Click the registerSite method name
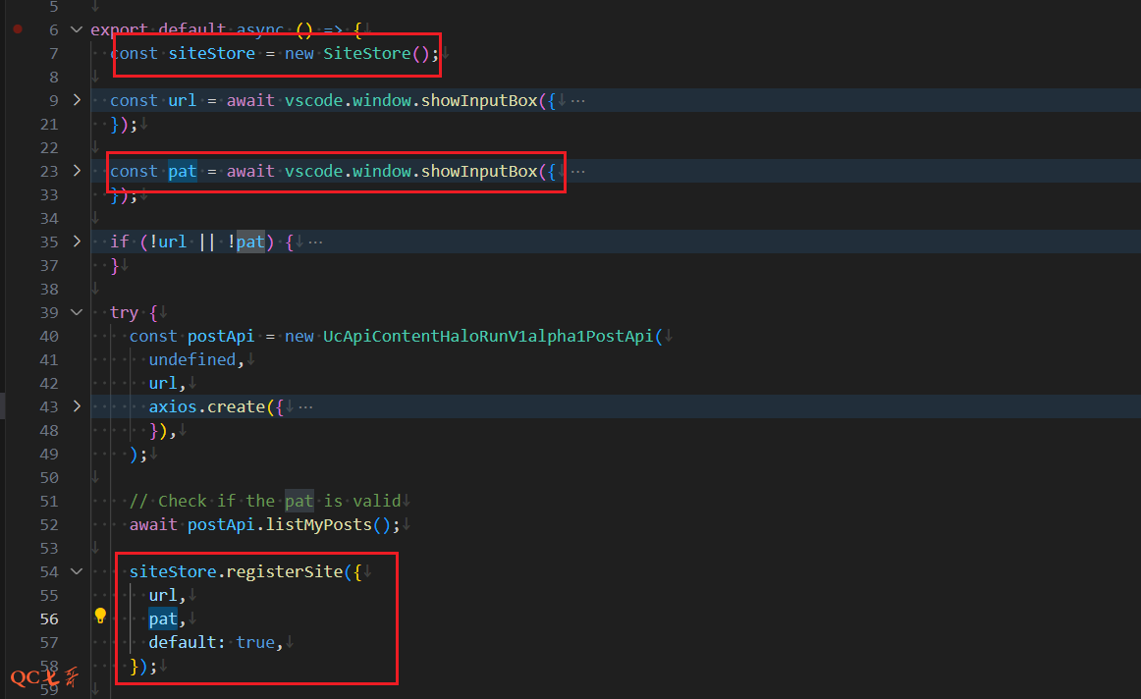 pos(290,571)
